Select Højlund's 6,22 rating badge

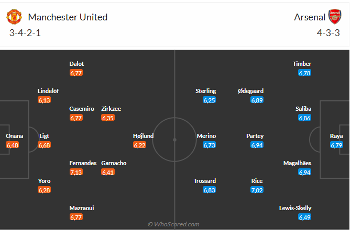point(139,145)
